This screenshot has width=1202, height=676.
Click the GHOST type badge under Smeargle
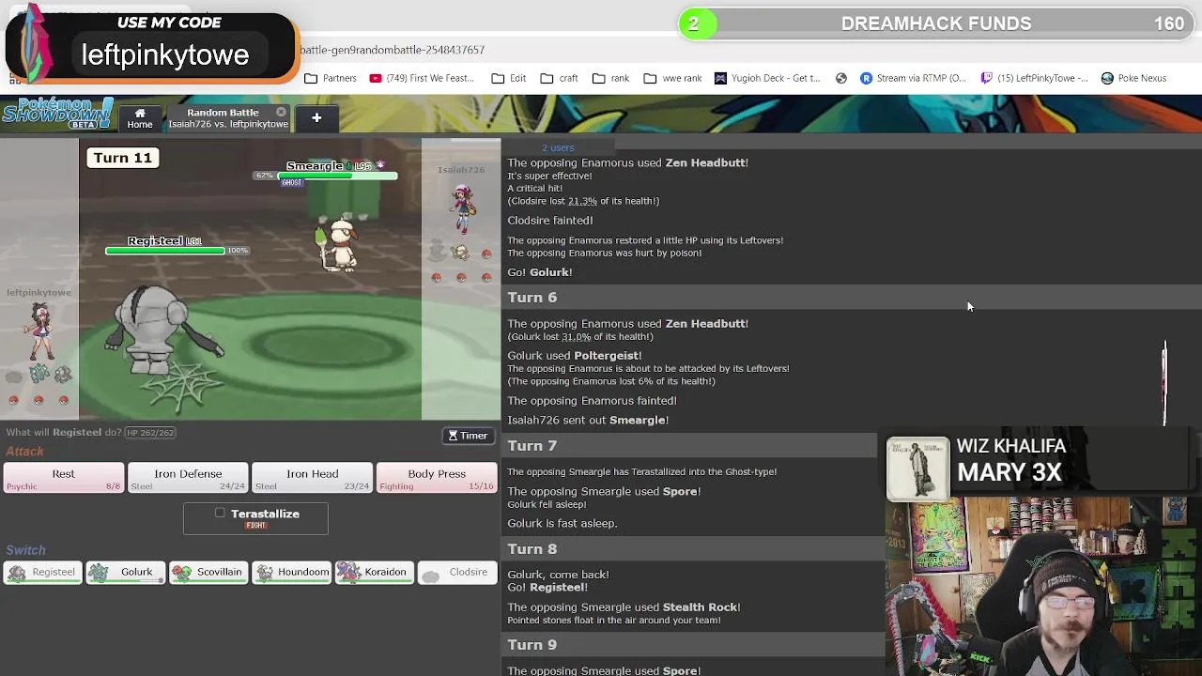pos(292,183)
